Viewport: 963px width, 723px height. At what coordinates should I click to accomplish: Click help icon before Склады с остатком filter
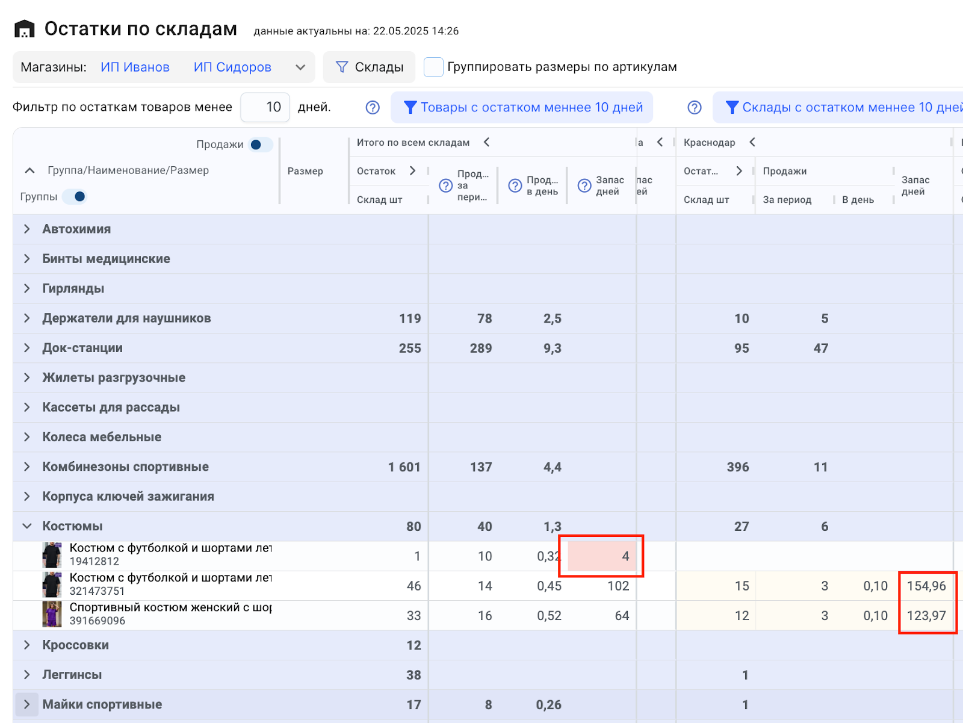click(695, 107)
